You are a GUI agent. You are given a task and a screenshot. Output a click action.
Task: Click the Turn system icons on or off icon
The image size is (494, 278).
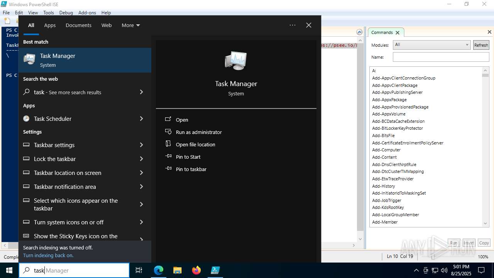[26, 222]
